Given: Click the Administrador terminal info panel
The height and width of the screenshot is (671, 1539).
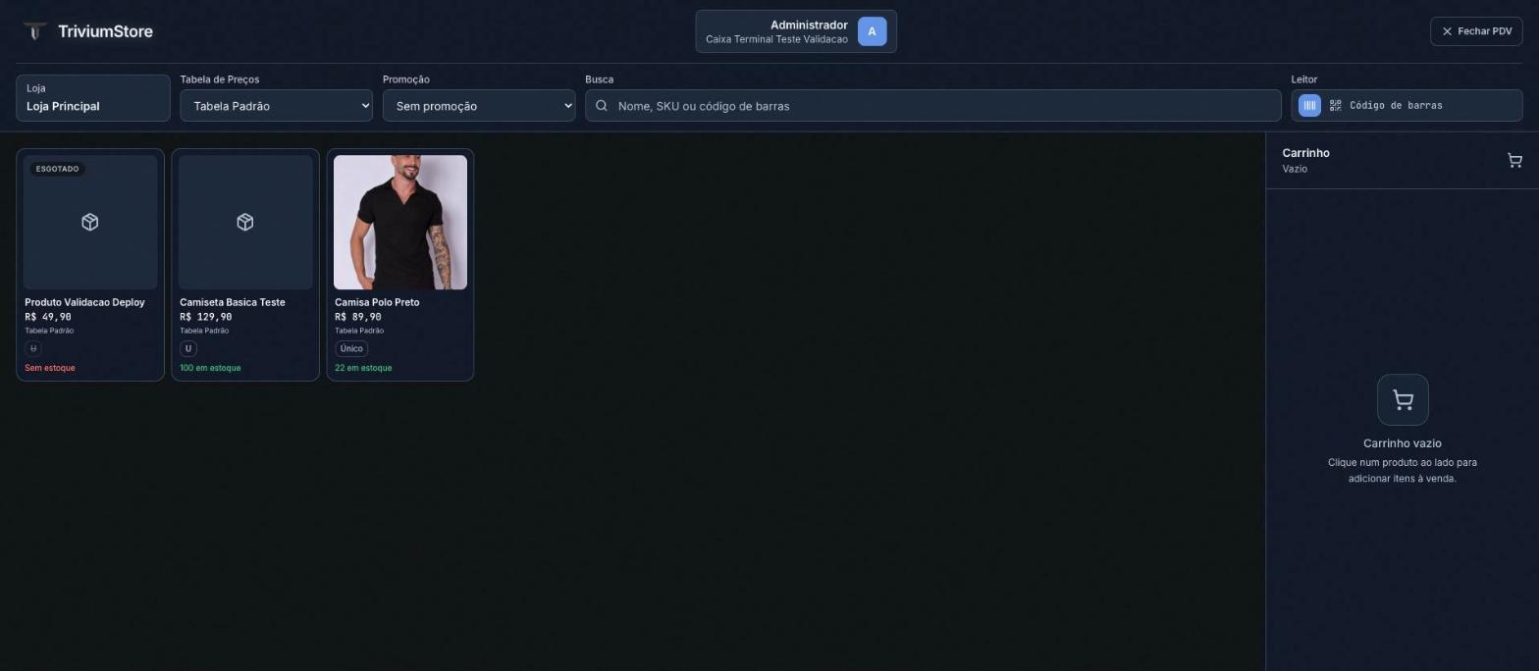Looking at the screenshot, I should [x=796, y=31].
